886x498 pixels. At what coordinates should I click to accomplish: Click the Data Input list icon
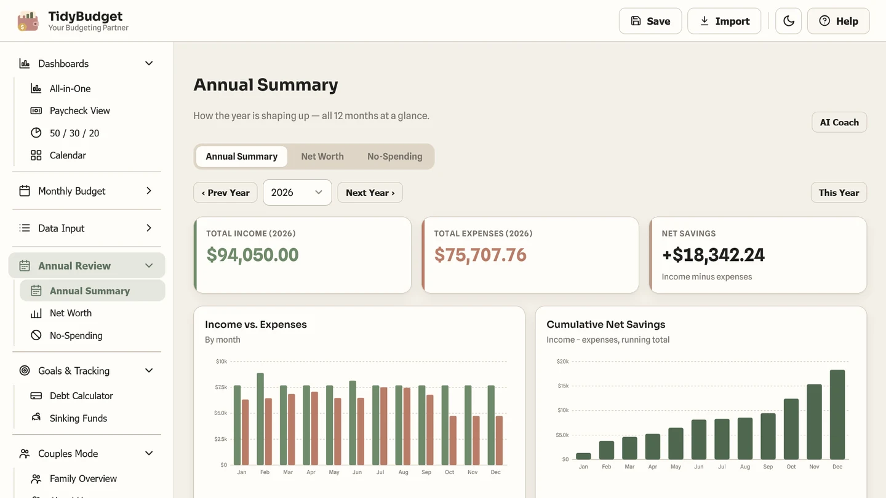coord(25,228)
